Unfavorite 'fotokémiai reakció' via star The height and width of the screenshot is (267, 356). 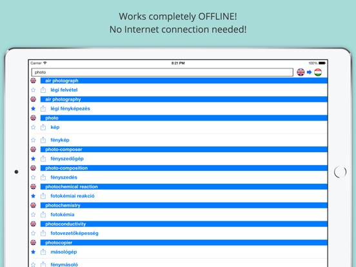point(34,196)
